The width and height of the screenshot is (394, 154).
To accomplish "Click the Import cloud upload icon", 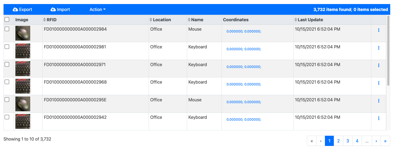I will click(53, 9).
